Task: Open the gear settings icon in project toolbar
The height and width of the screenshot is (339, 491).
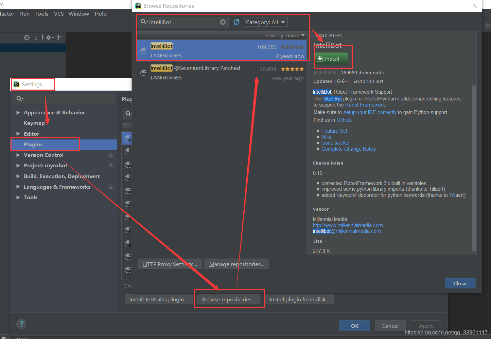Action: (x=49, y=38)
